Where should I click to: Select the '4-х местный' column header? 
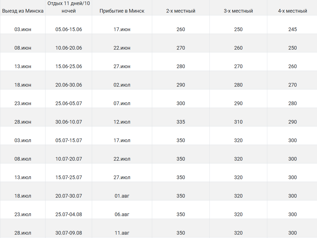pos(292,11)
